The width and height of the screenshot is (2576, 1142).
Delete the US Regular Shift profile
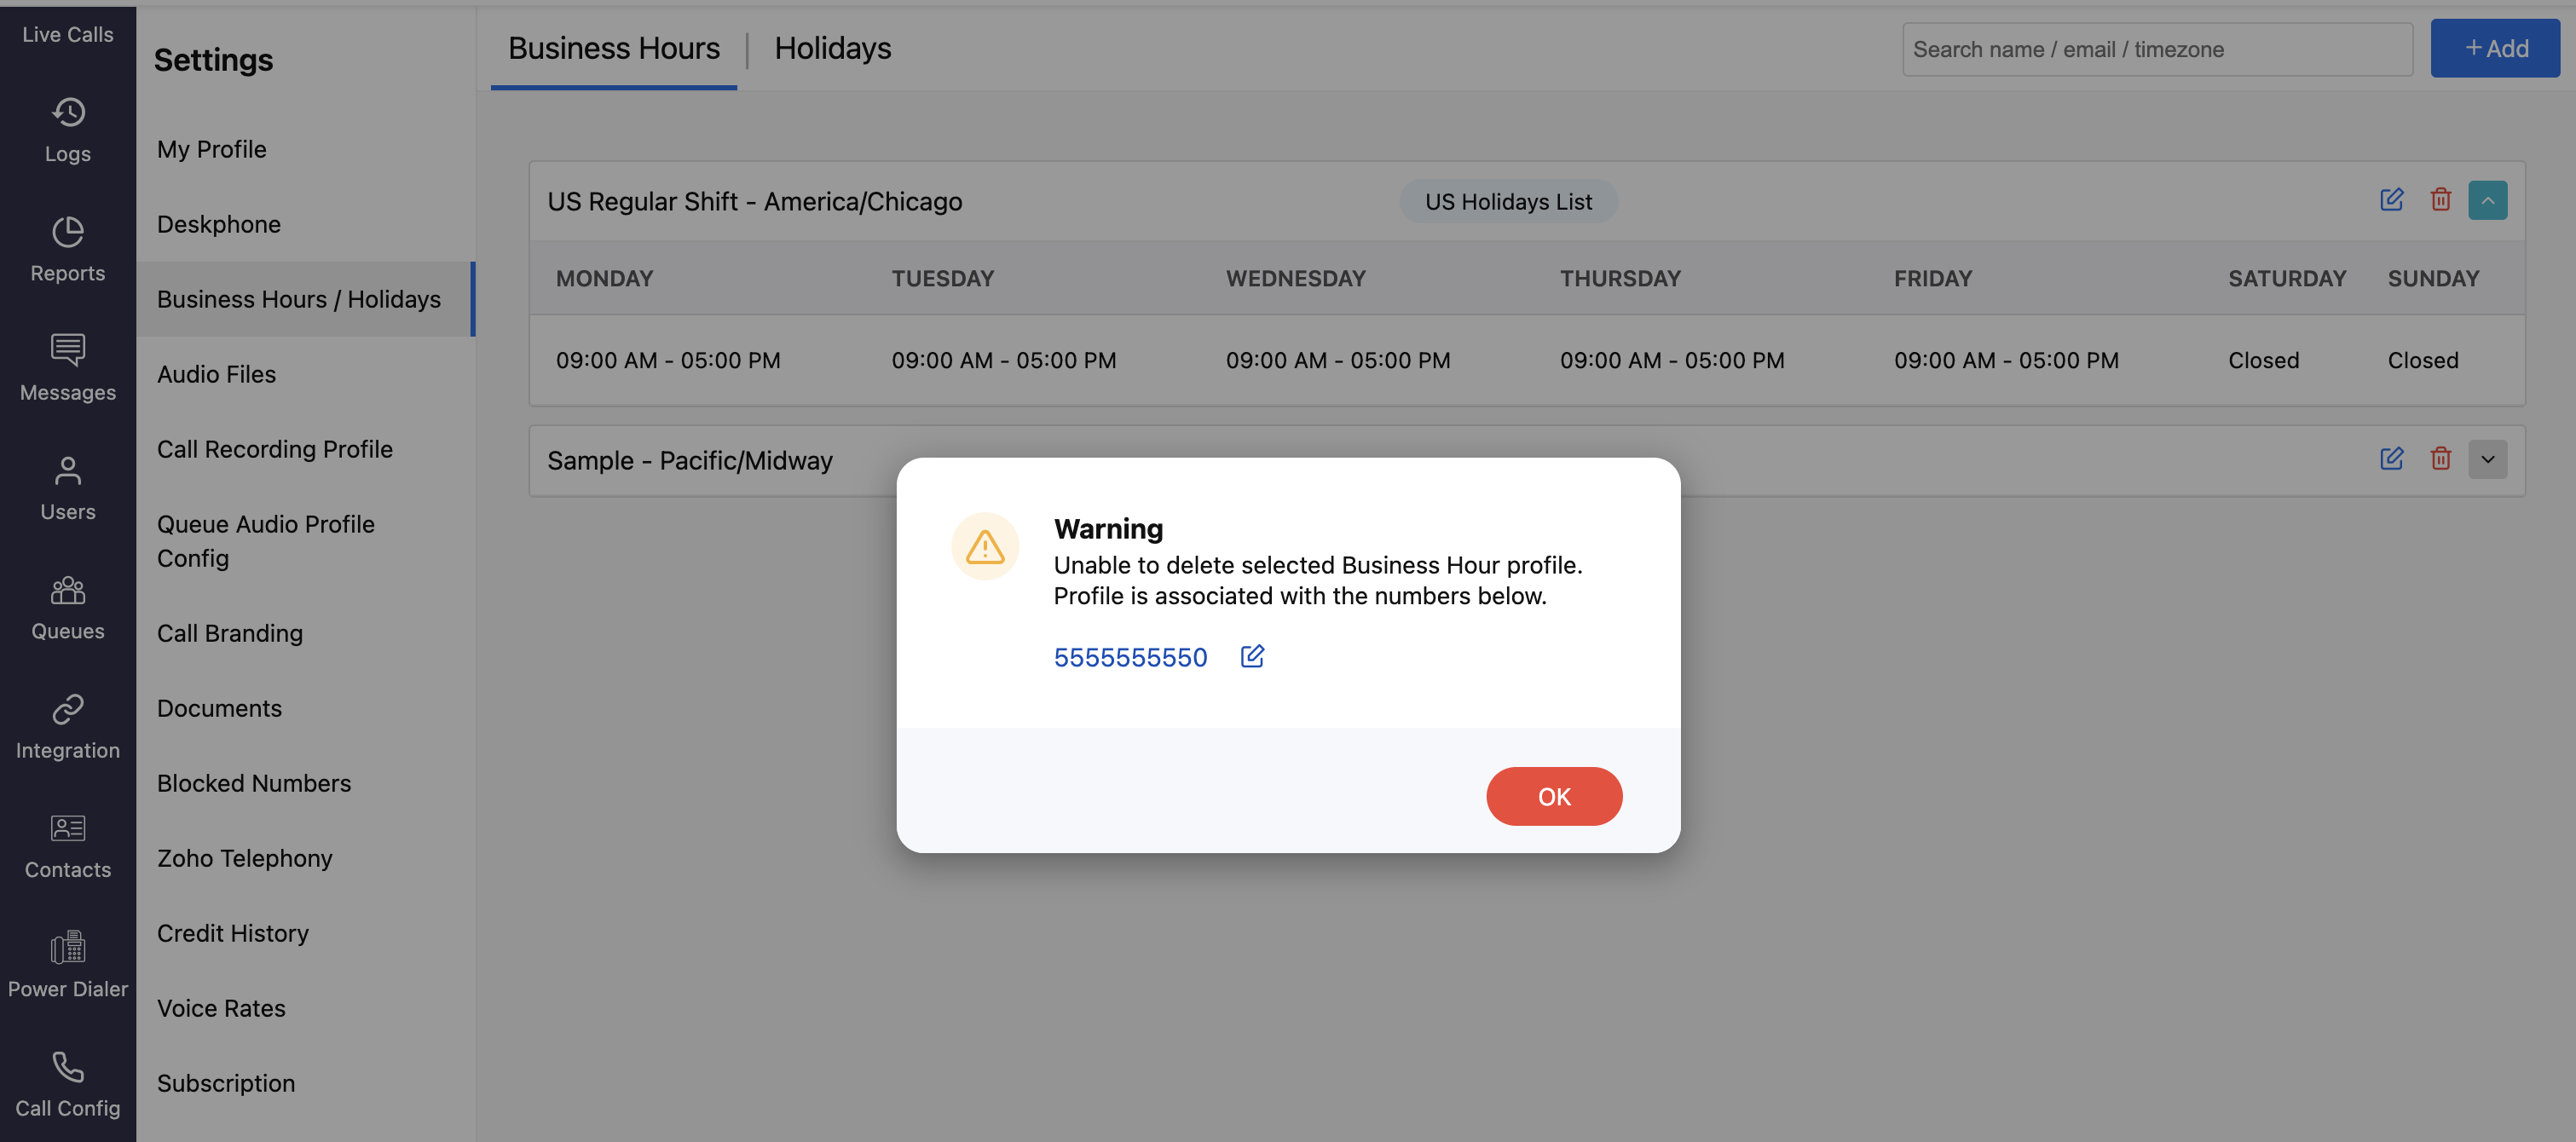click(x=2440, y=200)
